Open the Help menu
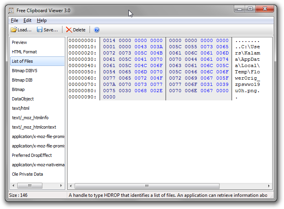The height and width of the screenshot is (209, 284). pos(42,20)
